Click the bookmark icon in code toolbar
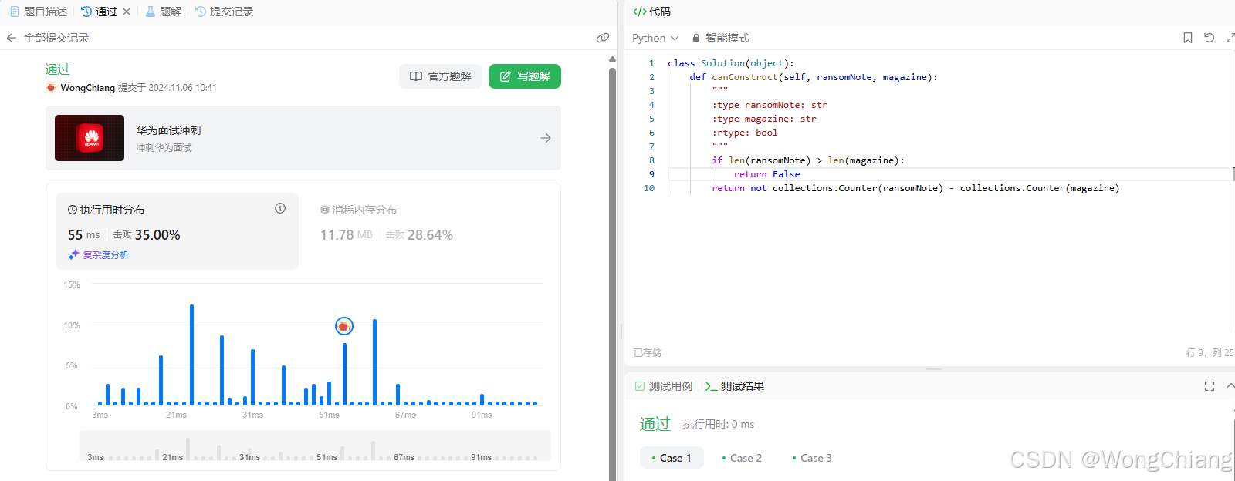1235x481 pixels. point(1188,38)
